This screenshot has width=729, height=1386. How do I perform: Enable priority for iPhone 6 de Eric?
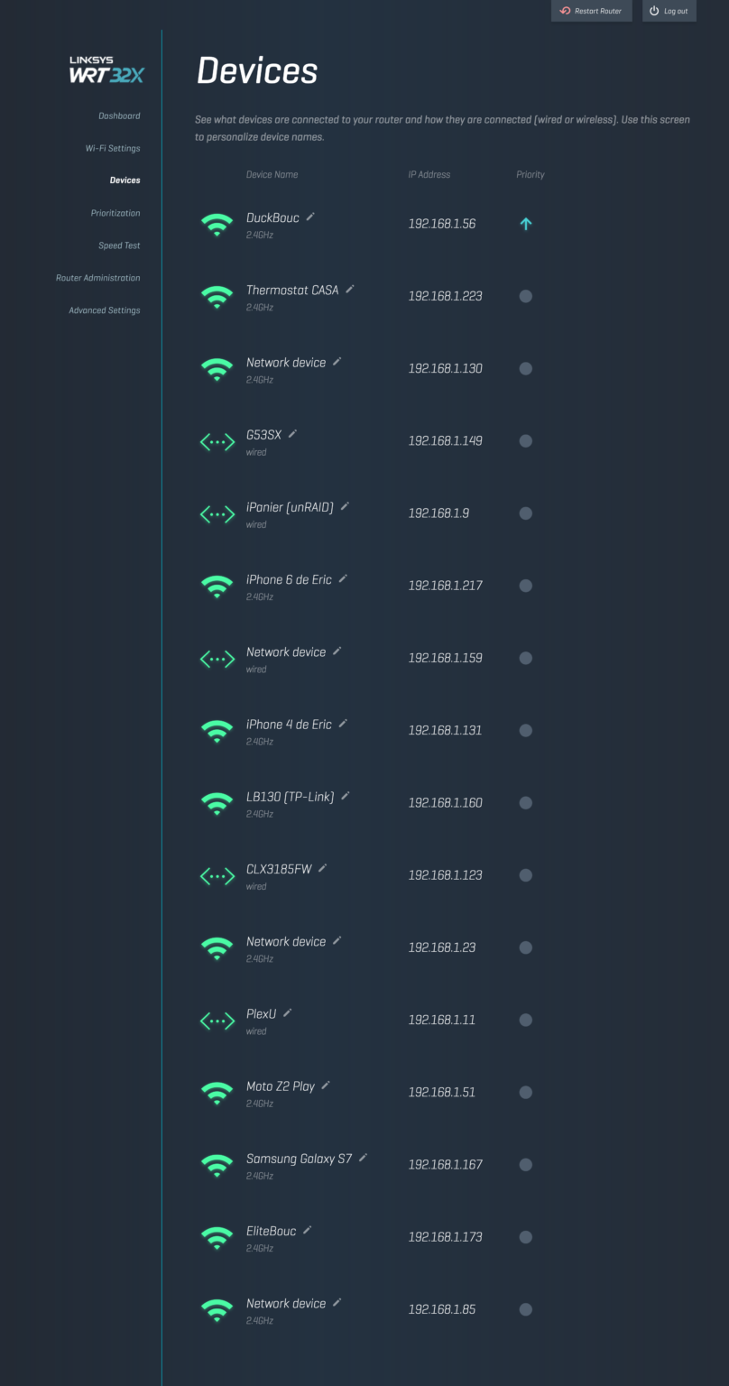point(526,586)
